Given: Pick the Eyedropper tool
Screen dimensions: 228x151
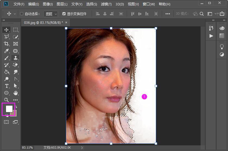Looking at the screenshot, I should pos(7,51).
